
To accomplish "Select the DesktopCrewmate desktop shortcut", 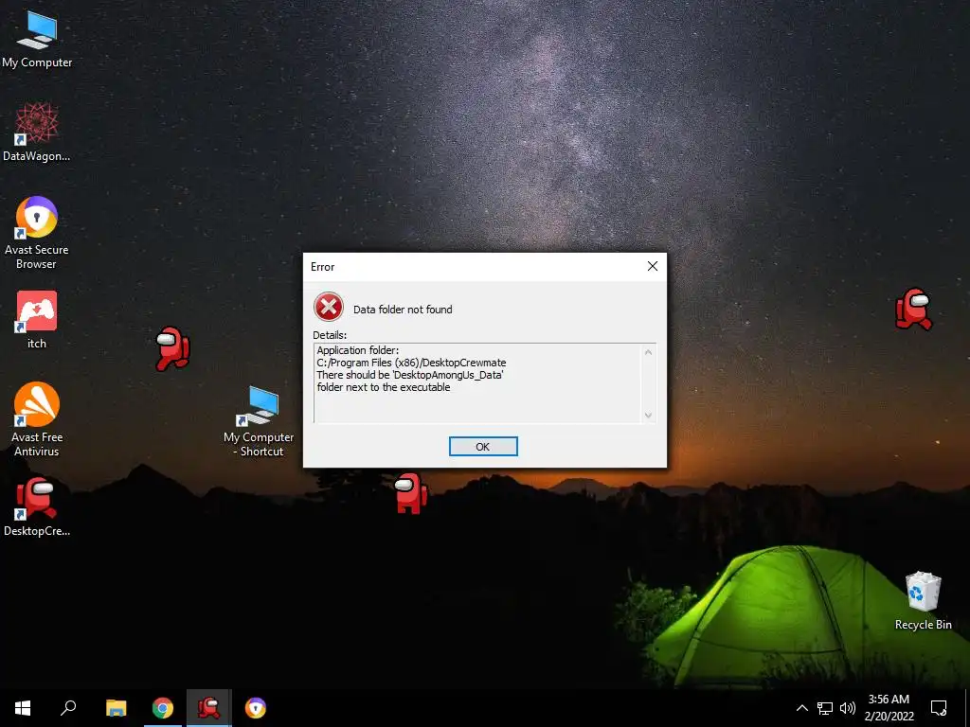I will [x=37, y=506].
